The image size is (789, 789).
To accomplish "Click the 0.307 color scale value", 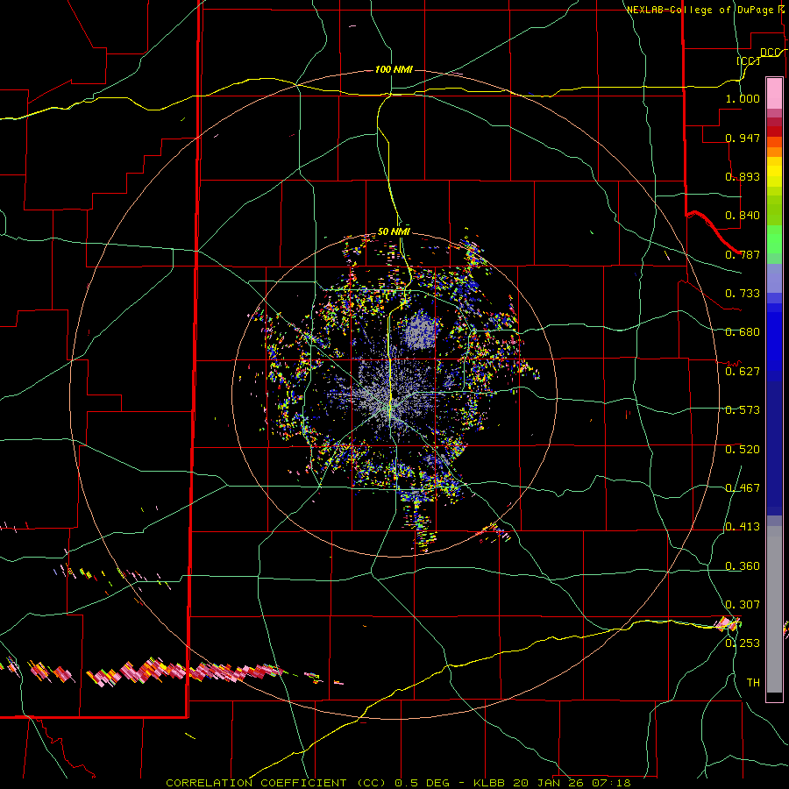I will 743,605.
